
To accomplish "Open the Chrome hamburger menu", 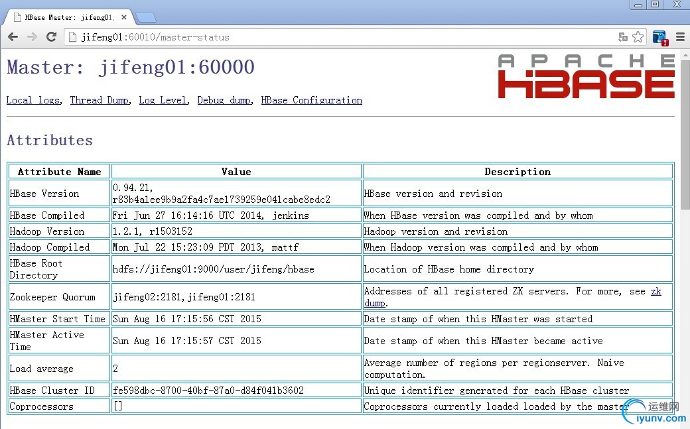I will 680,37.
